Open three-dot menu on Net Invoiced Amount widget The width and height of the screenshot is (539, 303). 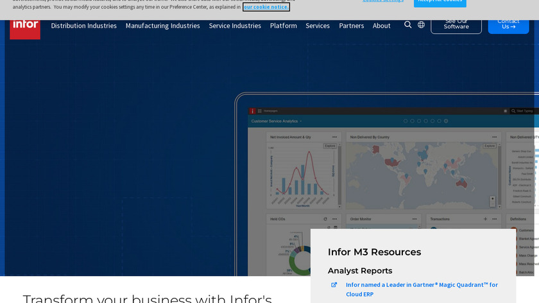(334, 137)
